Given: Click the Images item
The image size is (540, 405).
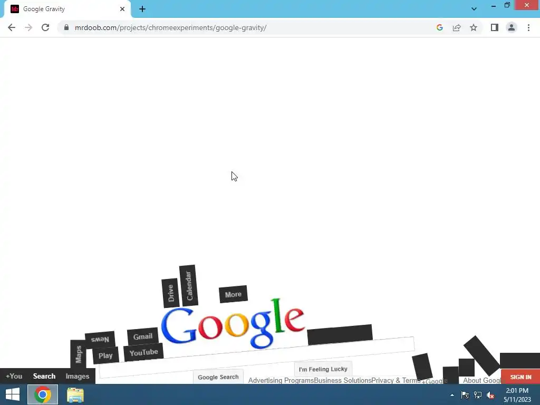Looking at the screenshot, I should (x=78, y=376).
